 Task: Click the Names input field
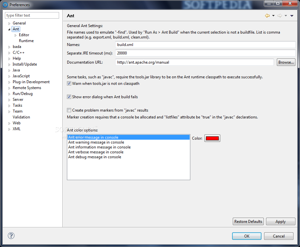pyautogui.click(x=205, y=45)
